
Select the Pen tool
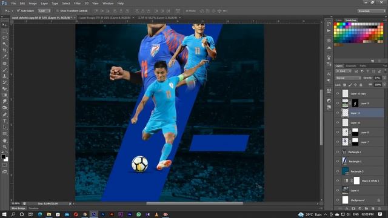click(x=4, y=114)
